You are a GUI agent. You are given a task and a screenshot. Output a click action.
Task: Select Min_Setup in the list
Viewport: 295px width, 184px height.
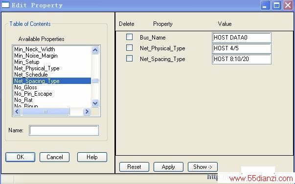pyautogui.click(x=52, y=62)
